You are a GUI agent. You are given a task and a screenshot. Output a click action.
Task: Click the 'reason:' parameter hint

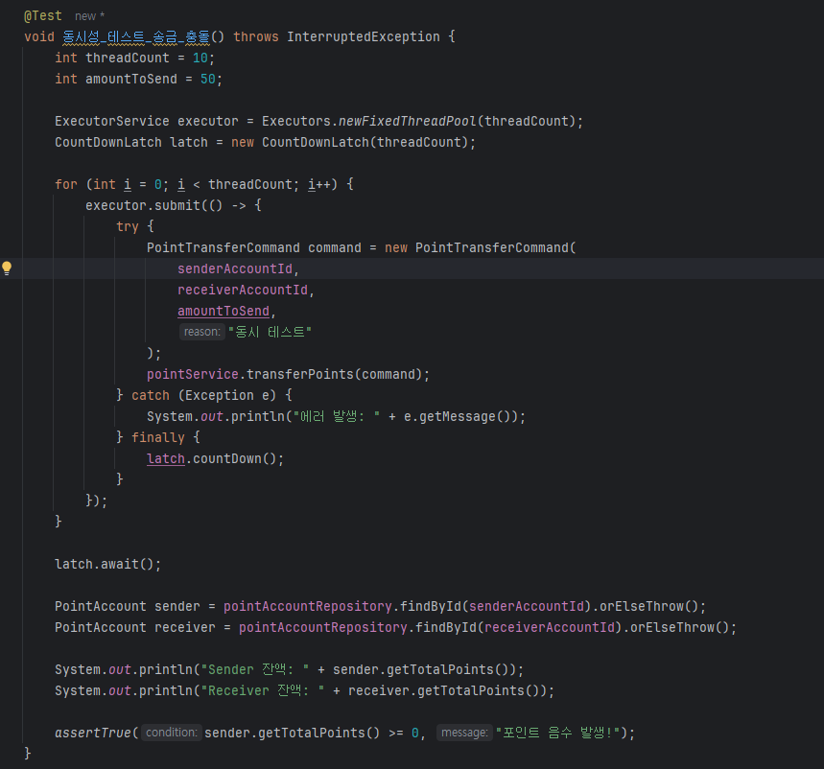click(201, 332)
